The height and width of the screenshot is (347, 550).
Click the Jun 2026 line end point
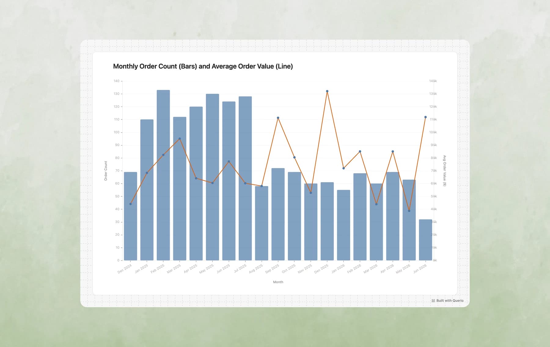point(425,117)
